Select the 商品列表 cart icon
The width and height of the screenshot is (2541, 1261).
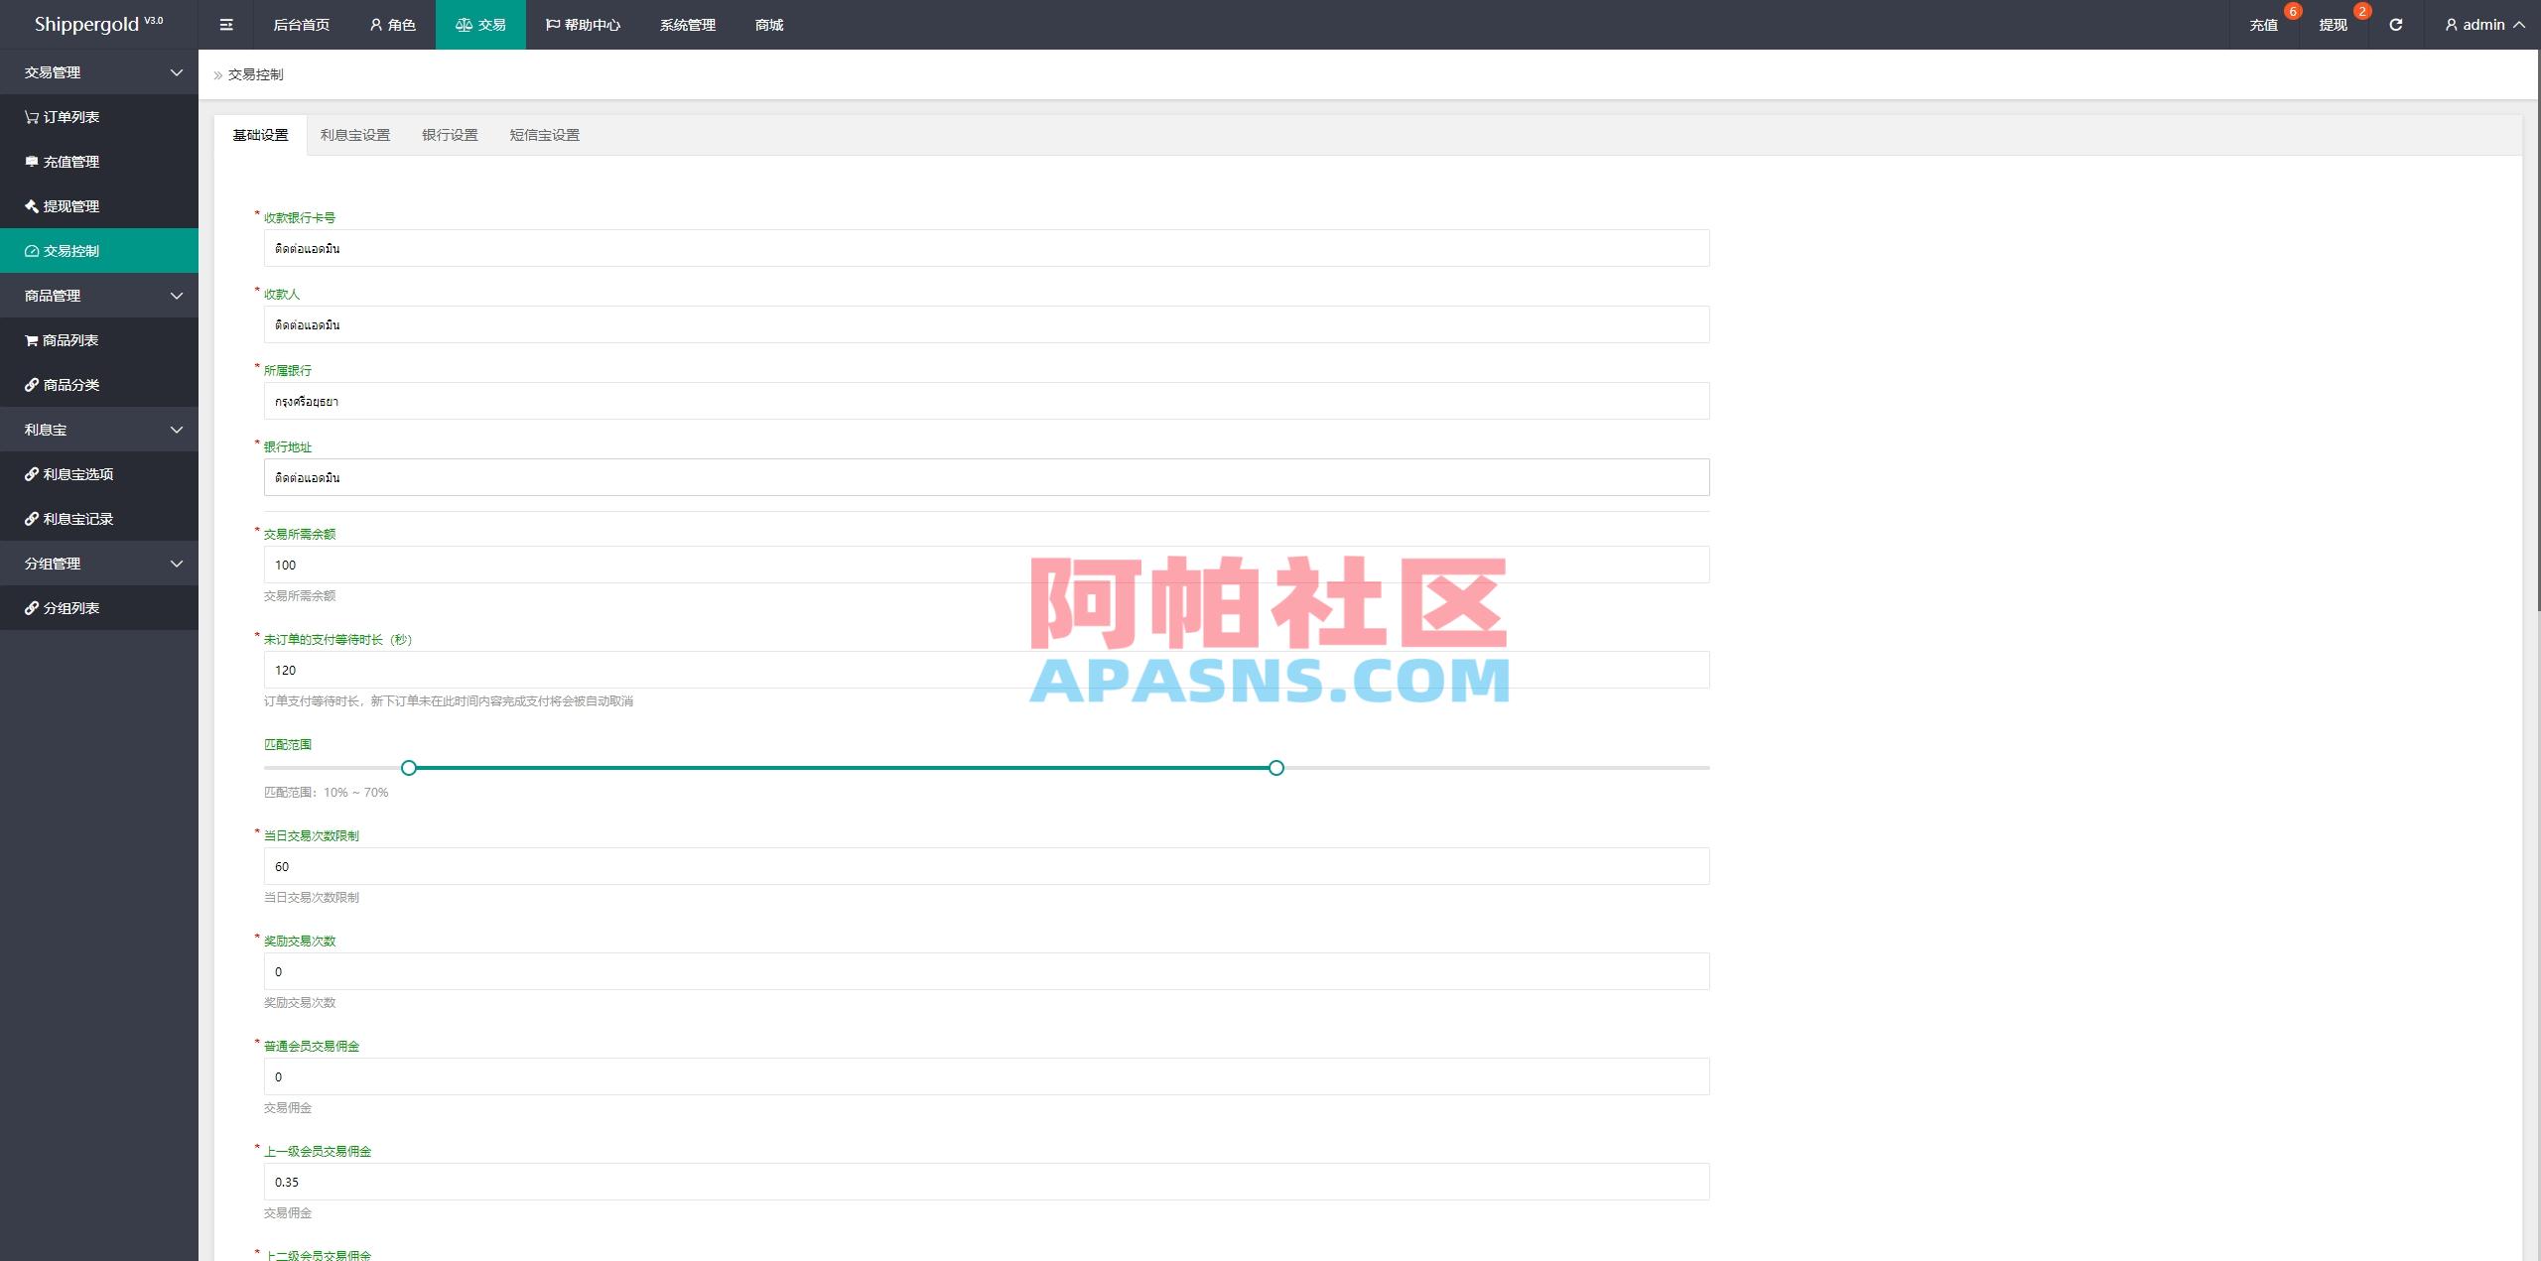click(x=30, y=339)
